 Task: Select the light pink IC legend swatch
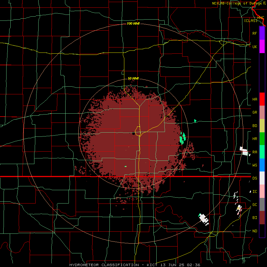coord(262,191)
